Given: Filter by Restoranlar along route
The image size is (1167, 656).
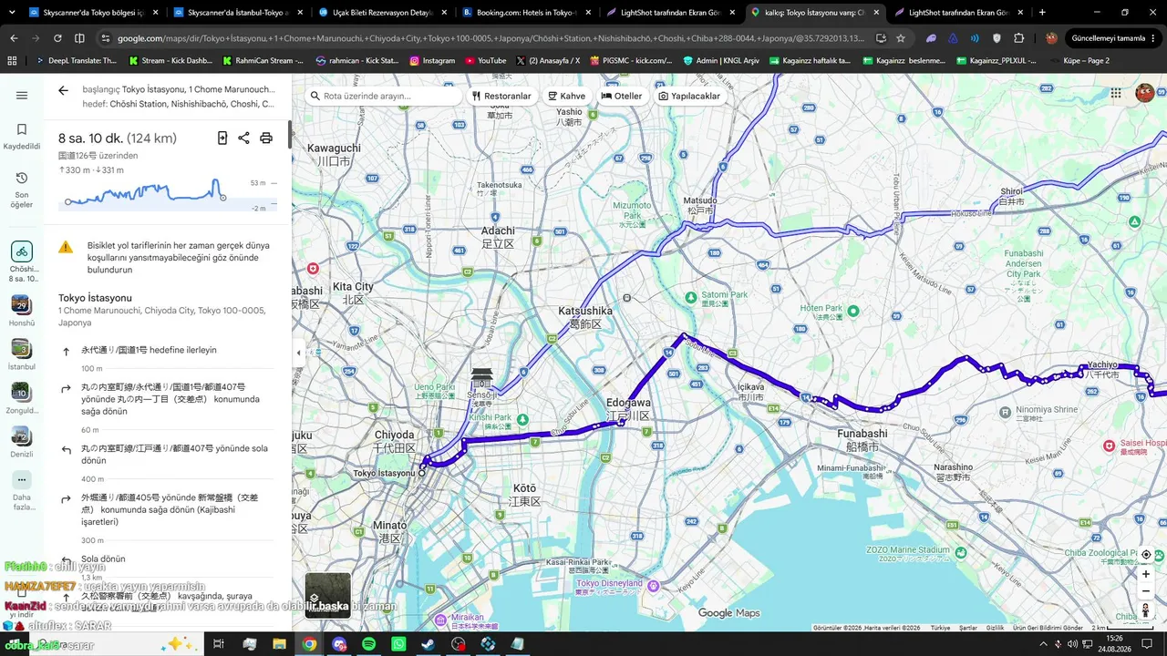Looking at the screenshot, I should 501,96.
